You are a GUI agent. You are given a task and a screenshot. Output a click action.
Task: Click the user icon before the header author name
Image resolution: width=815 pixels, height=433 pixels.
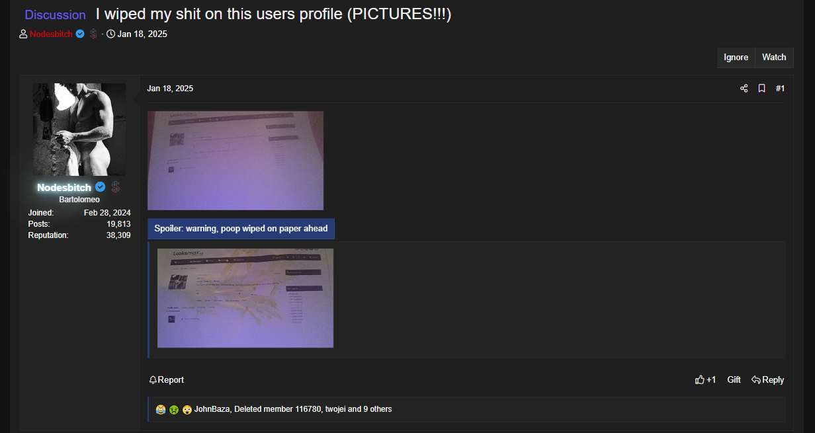click(x=24, y=34)
